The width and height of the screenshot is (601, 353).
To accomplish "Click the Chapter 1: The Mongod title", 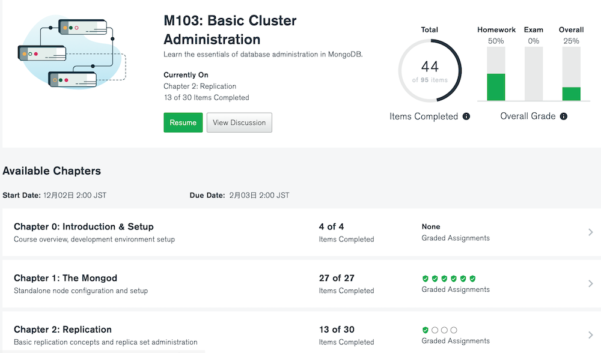I will coord(66,278).
